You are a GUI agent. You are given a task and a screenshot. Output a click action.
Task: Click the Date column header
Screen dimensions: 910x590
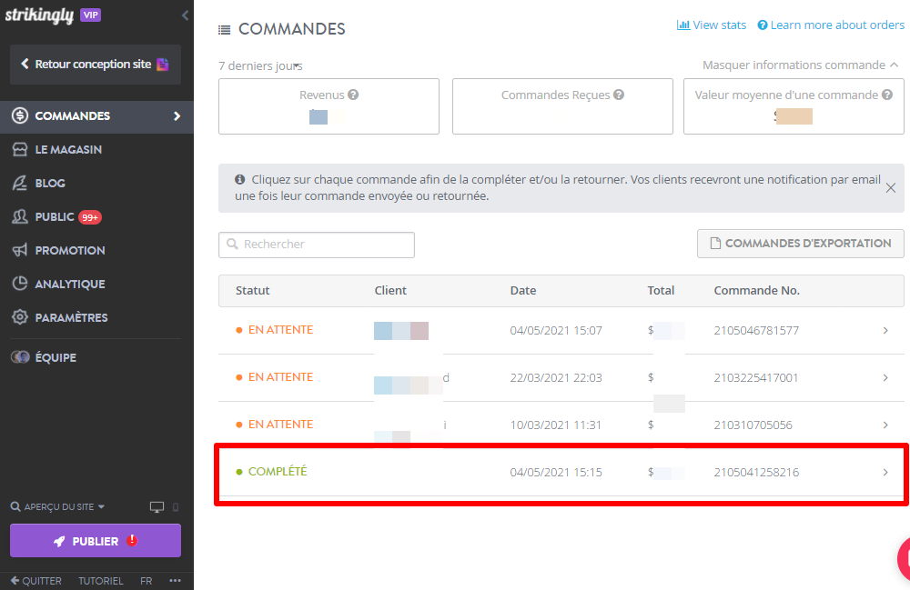tap(523, 290)
